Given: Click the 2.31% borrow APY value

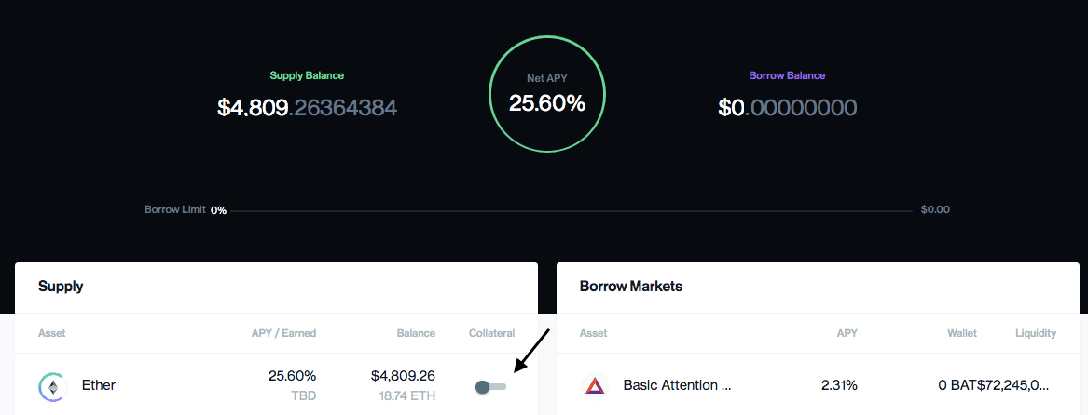Looking at the screenshot, I should click(x=839, y=384).
